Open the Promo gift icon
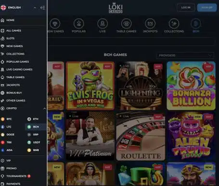Screen dimensions: 219x186 [x=2, y=168]
